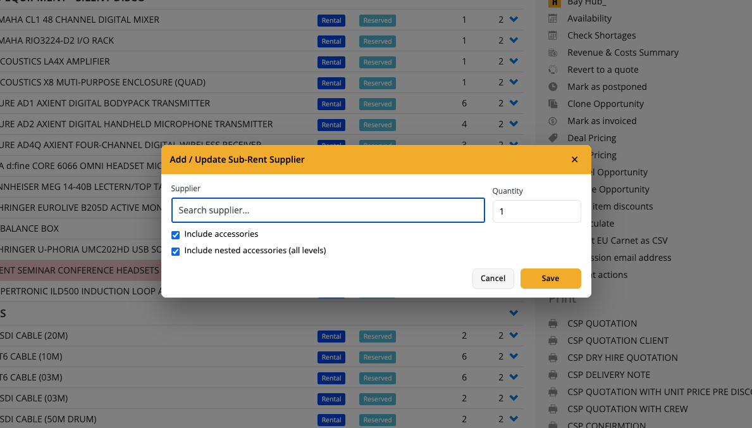Expand SDI Cable (50M DRUM) row chevron
The width and height of the screenshot is (752, 428).
pos(514,419)
